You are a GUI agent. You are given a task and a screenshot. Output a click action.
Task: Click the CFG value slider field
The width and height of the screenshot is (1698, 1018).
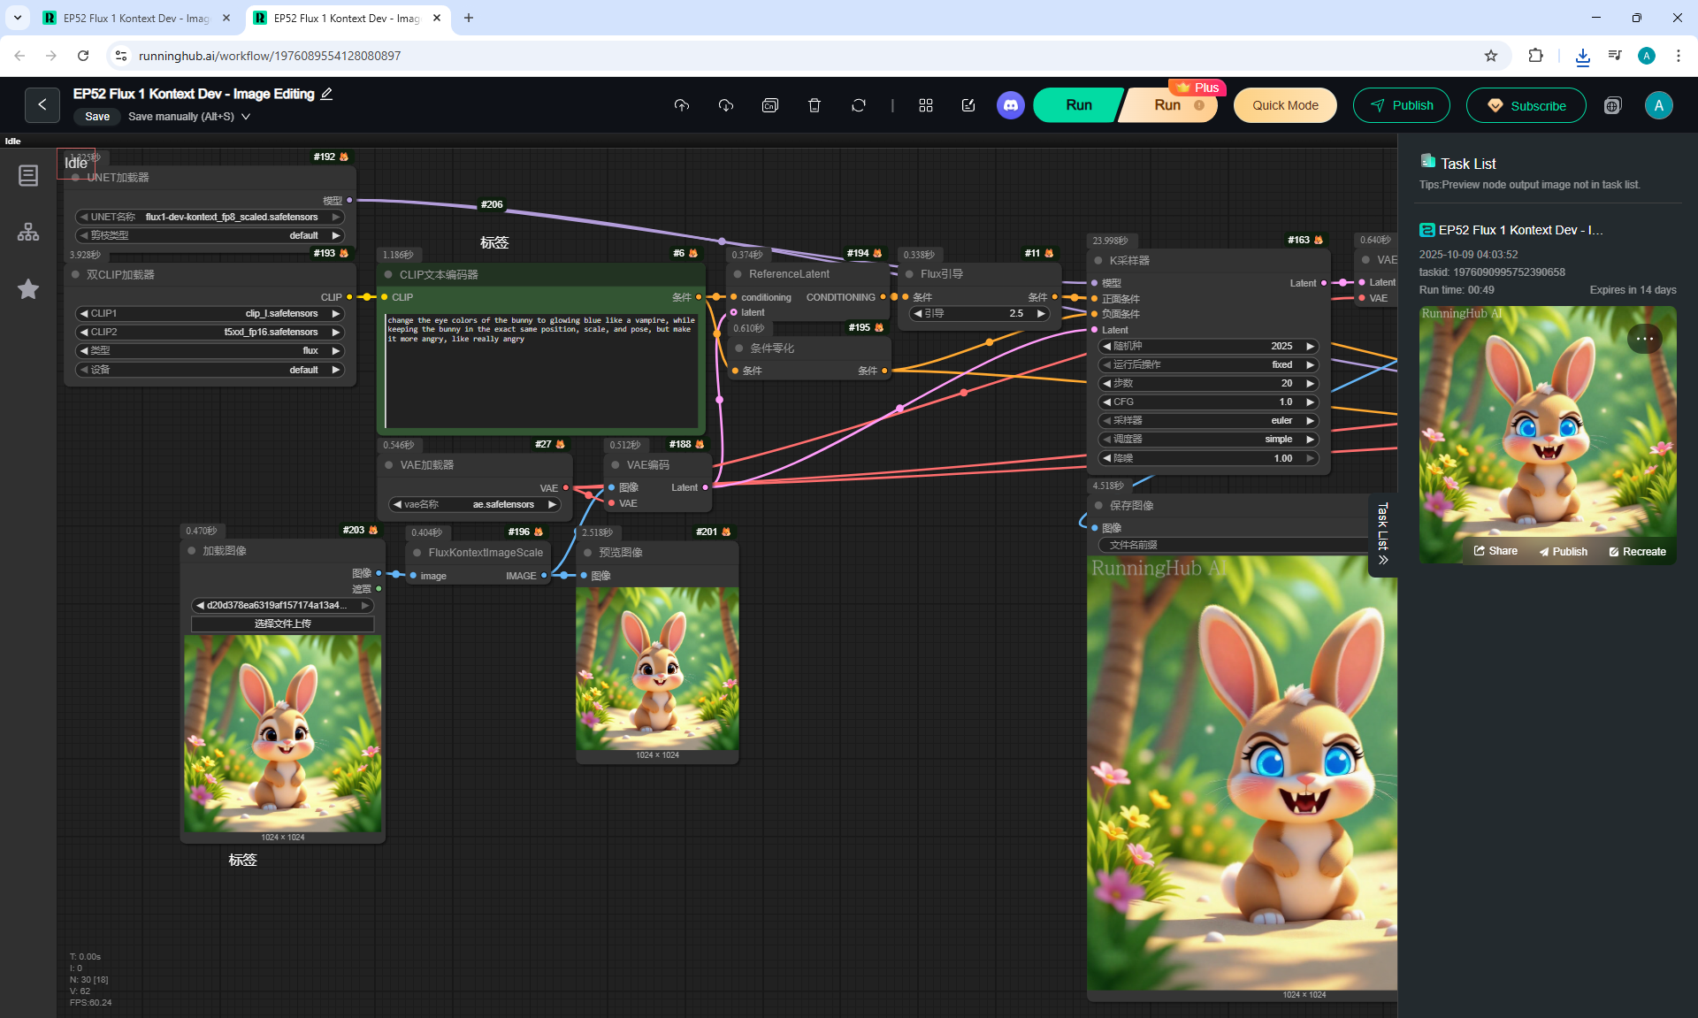click(x=1207, y=402)
